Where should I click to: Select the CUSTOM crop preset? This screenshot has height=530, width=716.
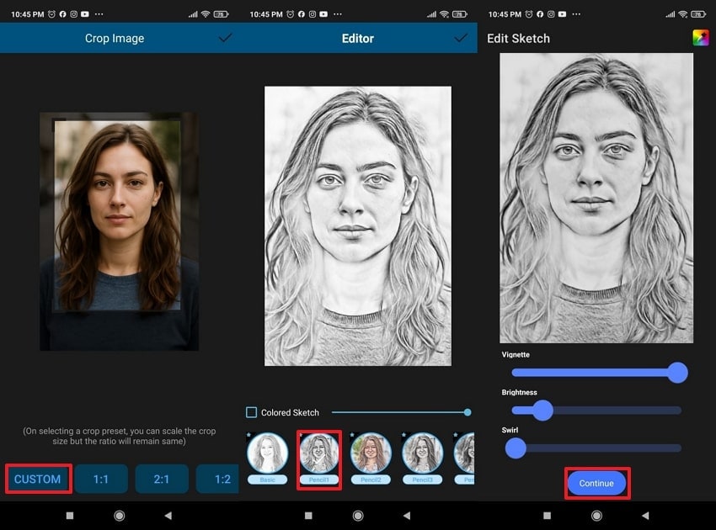pyautogui.click(x=38, y=479)
